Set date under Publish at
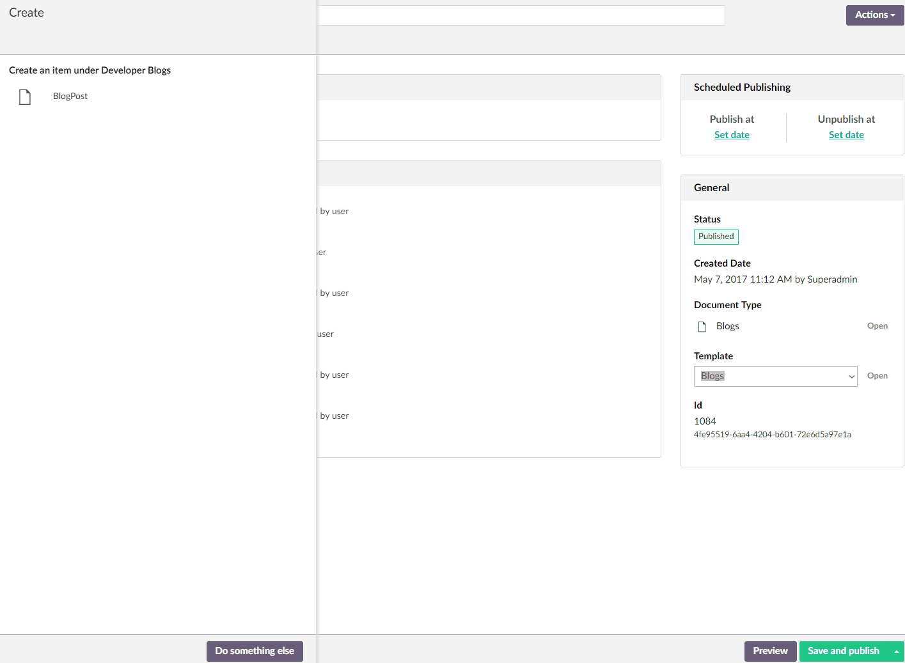905x663 pixels. pyautogui.click(x=732, y=135)
